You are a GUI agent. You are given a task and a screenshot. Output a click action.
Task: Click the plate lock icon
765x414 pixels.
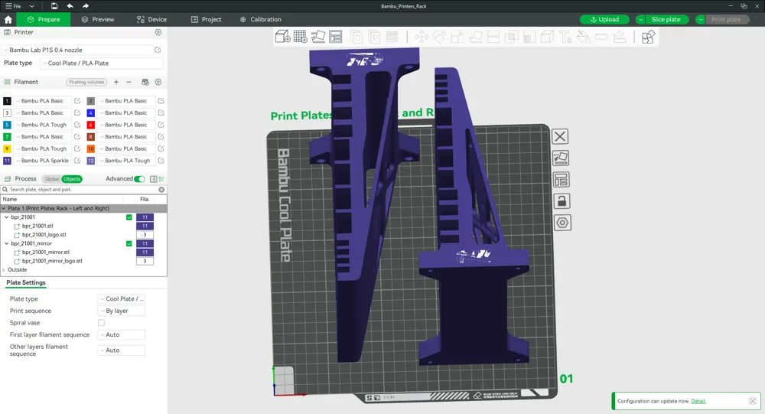coord(562,201)
